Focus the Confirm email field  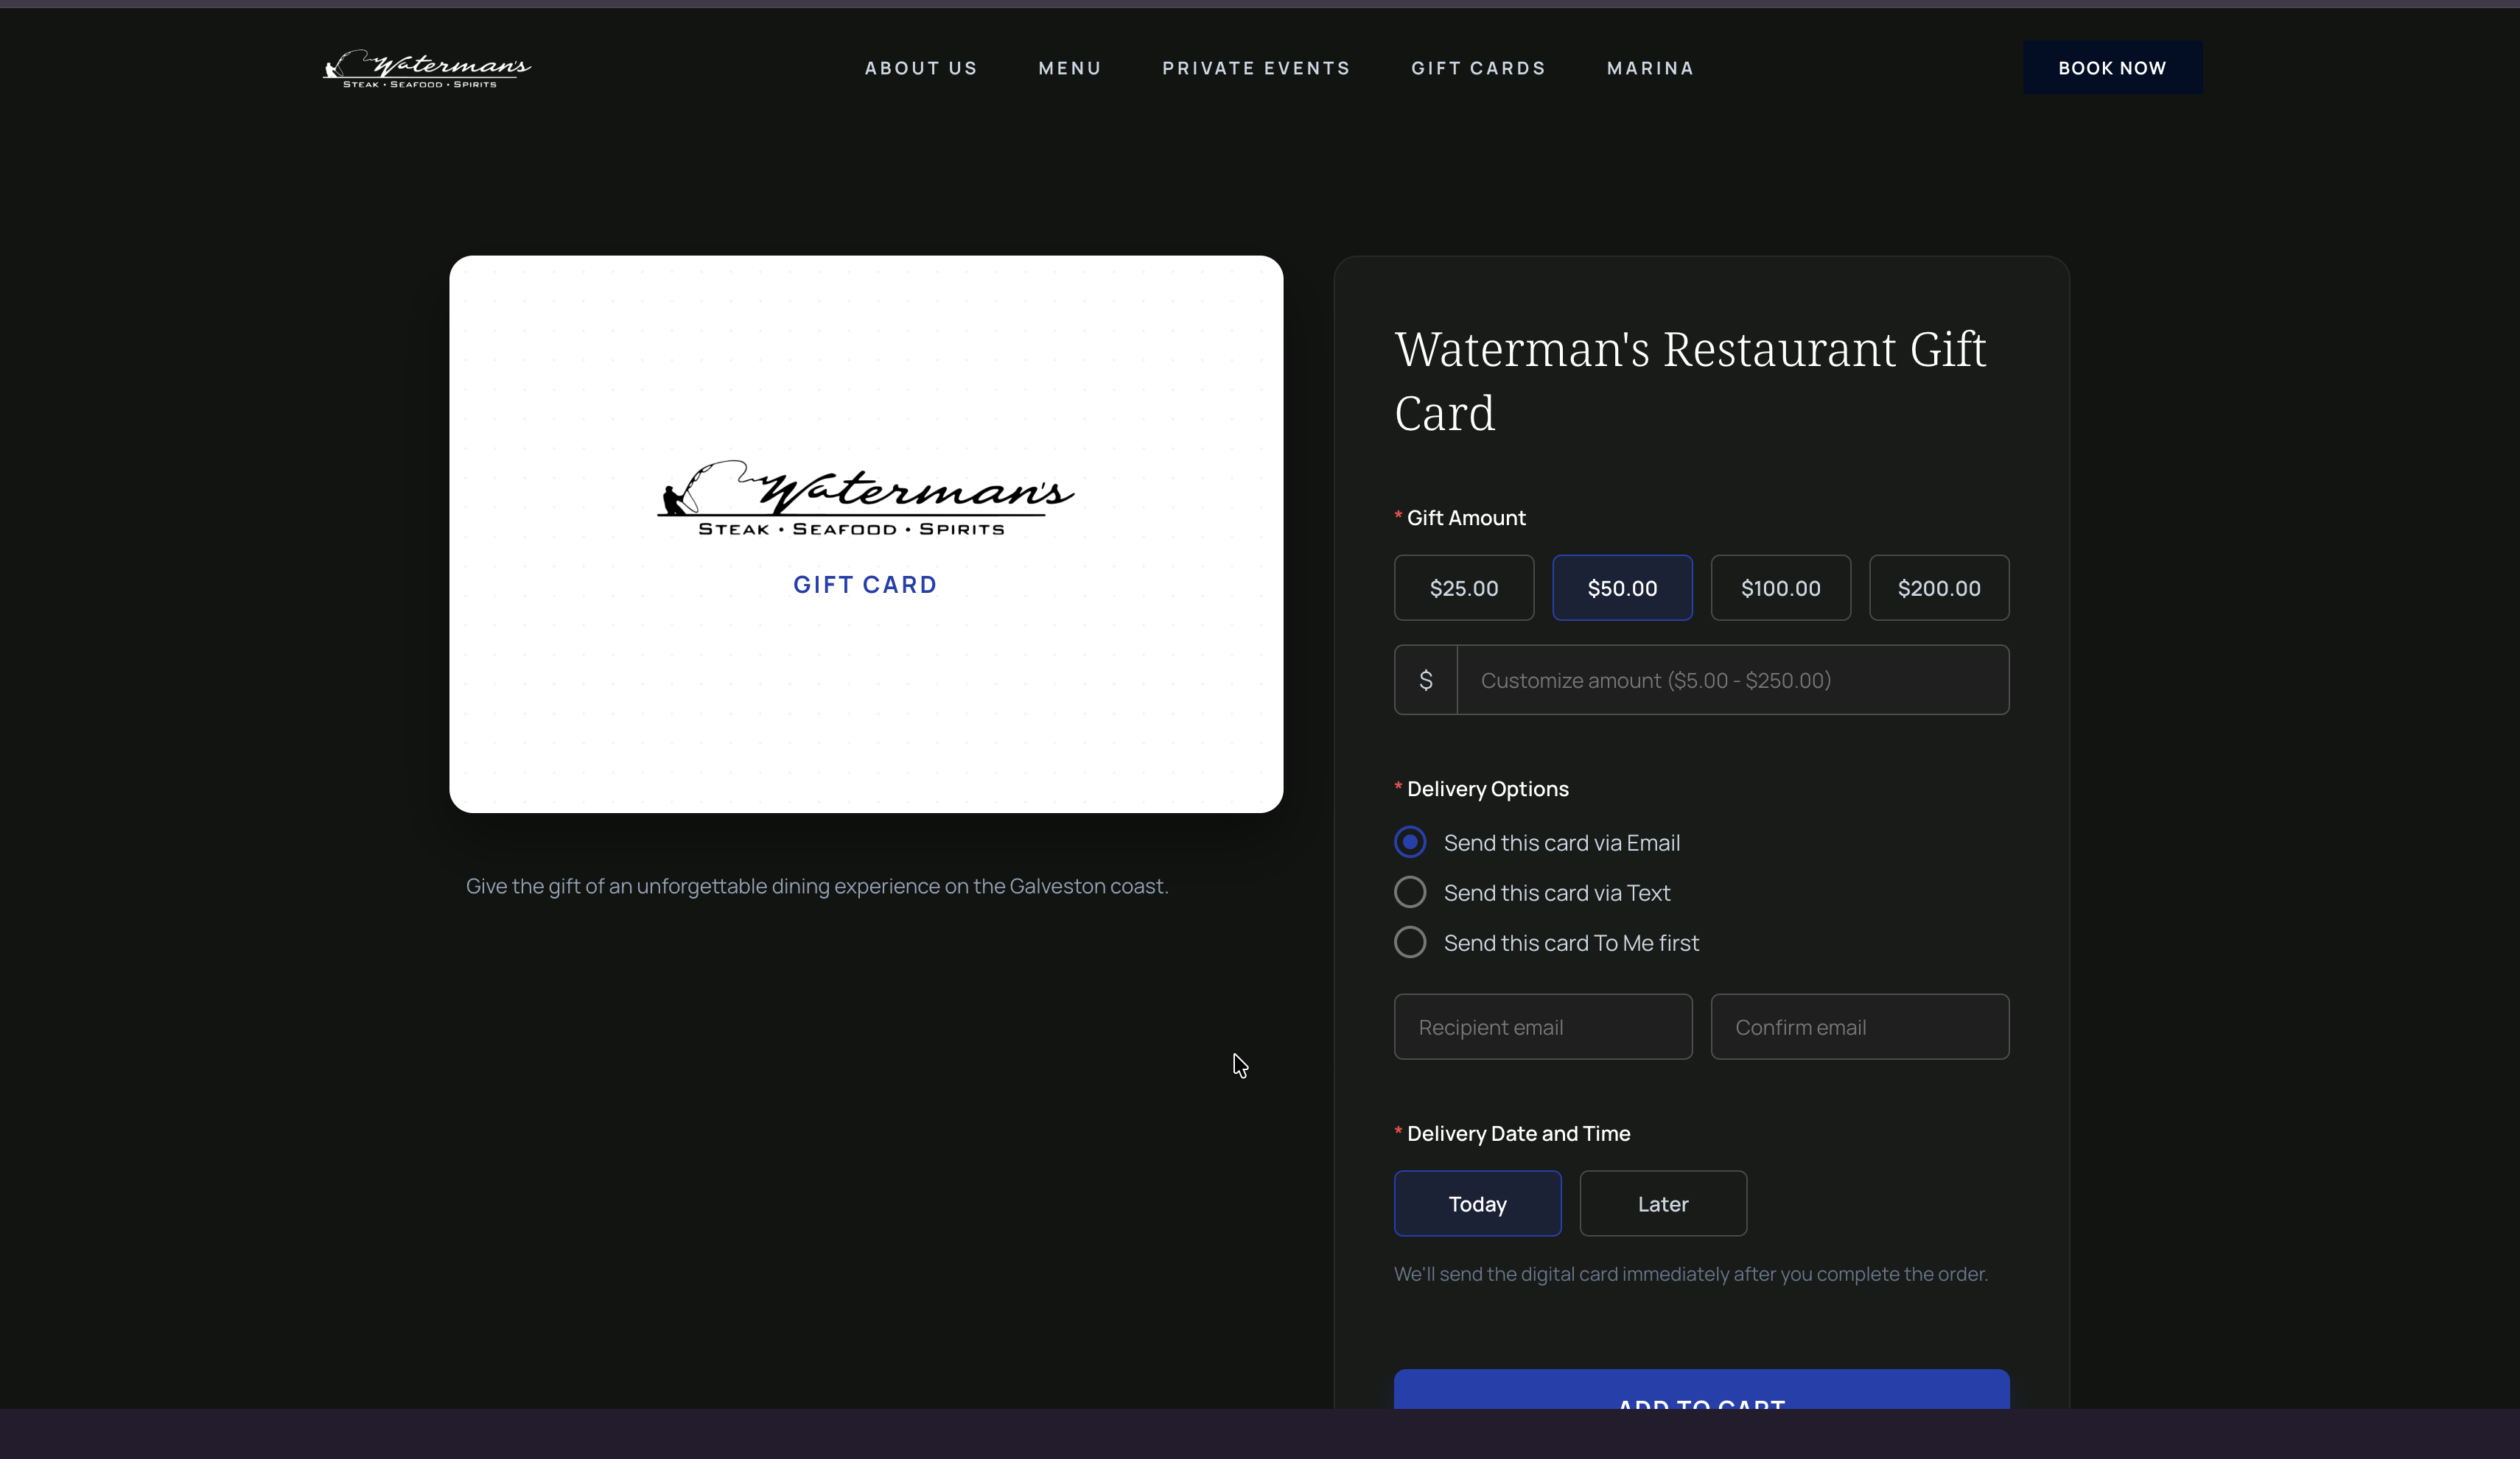tap(1860, 1026)
